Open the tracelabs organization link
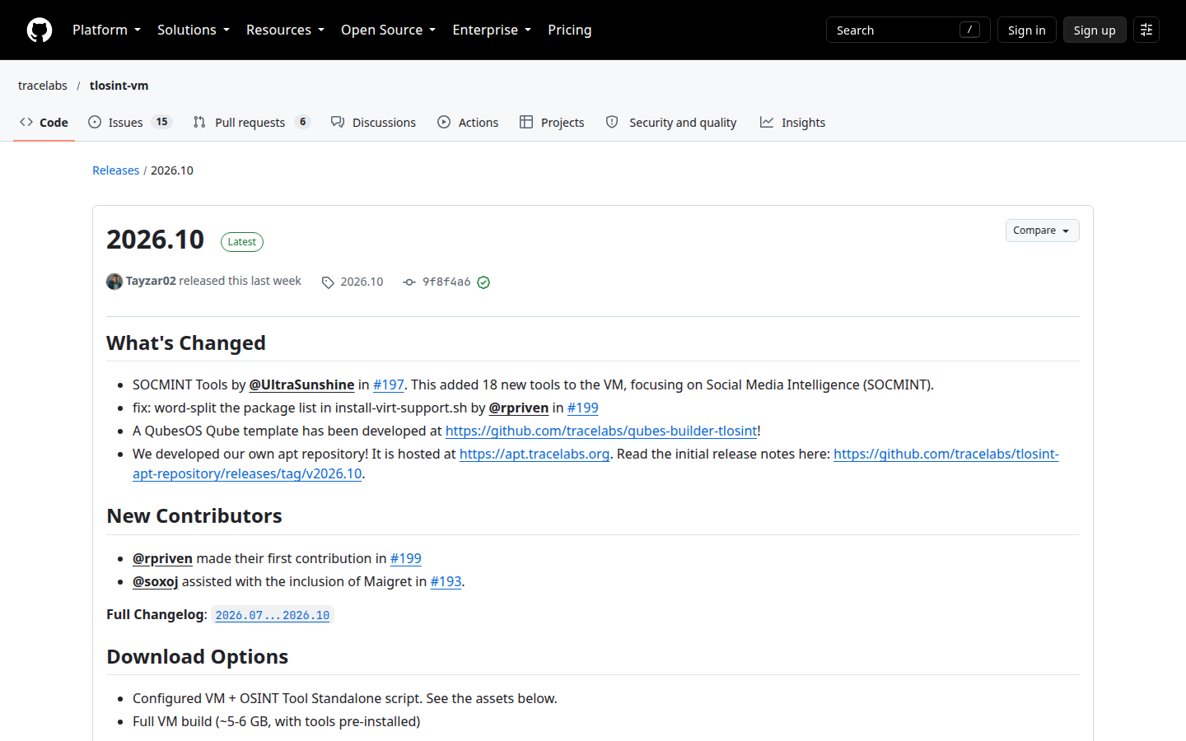 point(43,86)
